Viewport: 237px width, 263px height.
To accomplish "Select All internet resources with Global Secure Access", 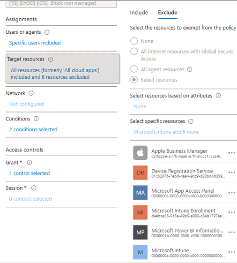I will coord(134,51).
